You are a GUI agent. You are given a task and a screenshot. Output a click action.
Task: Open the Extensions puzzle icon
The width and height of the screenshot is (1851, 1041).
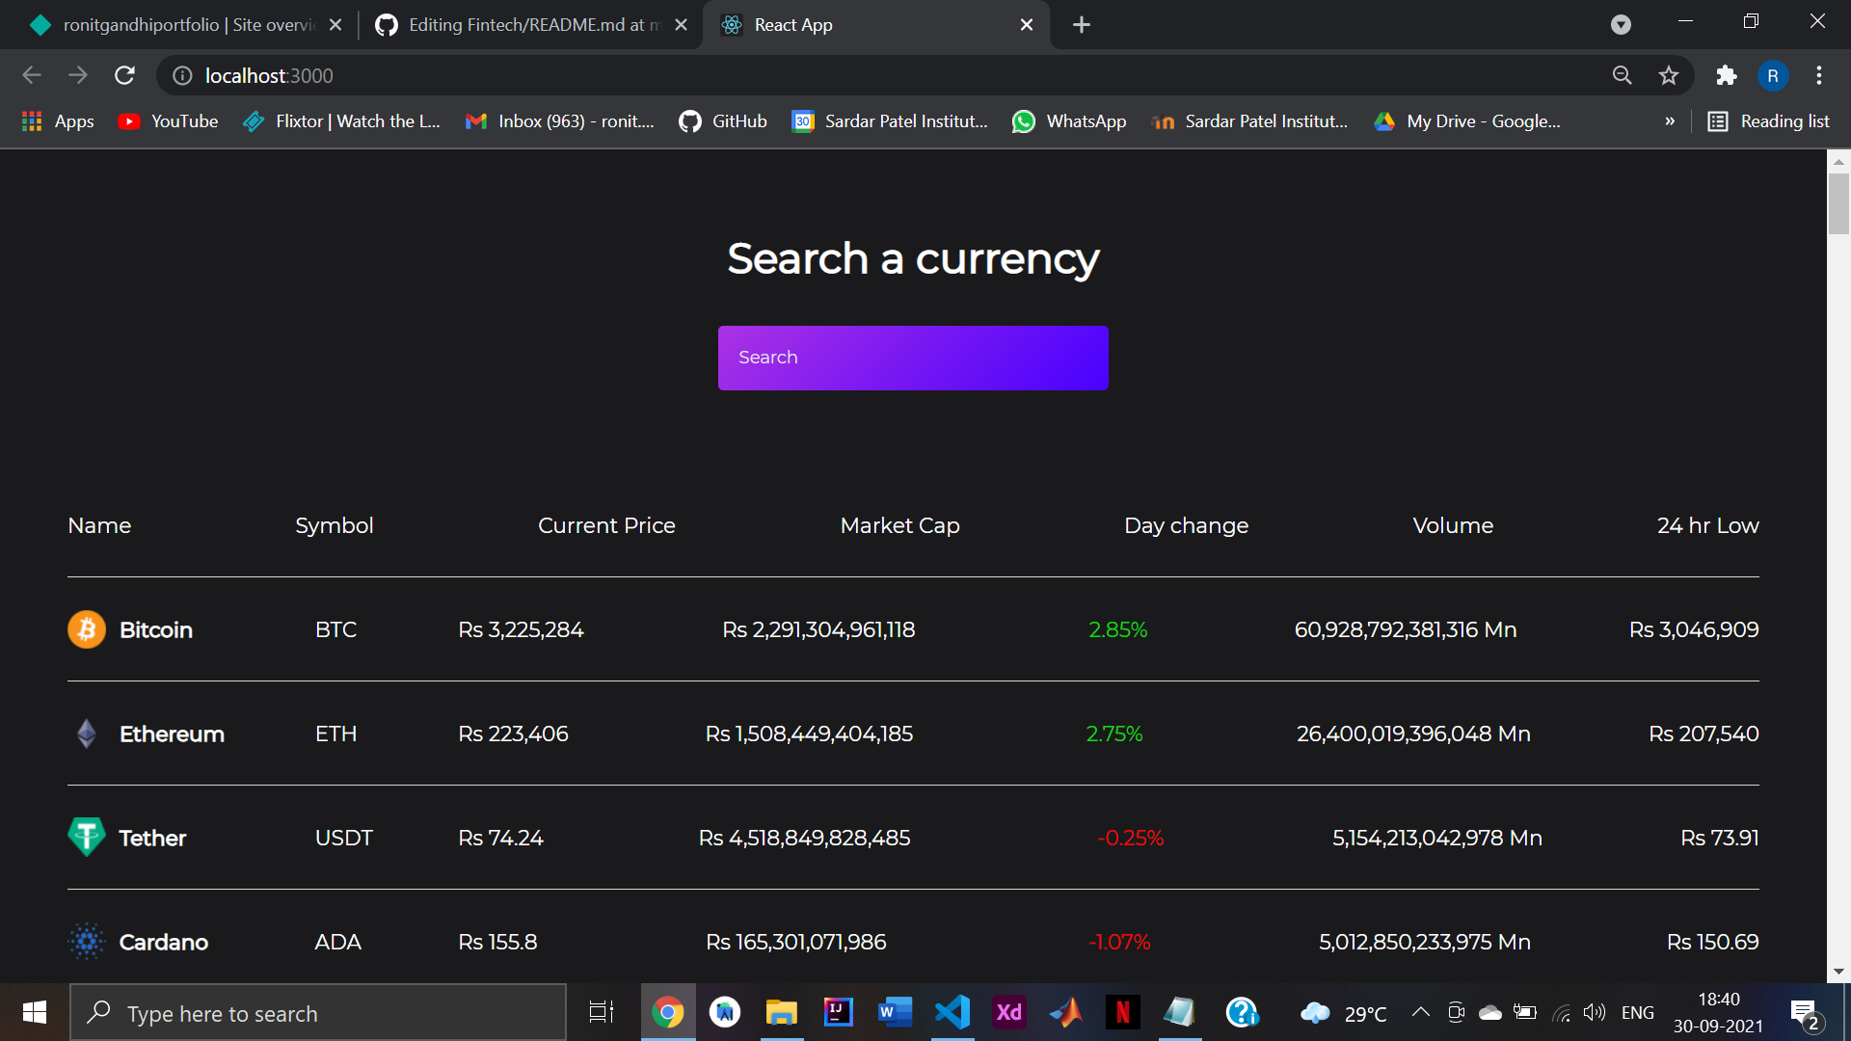click(x=1727, y=75)
